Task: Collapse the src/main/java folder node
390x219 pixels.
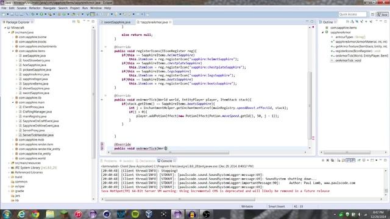Action: pos(9,32)
